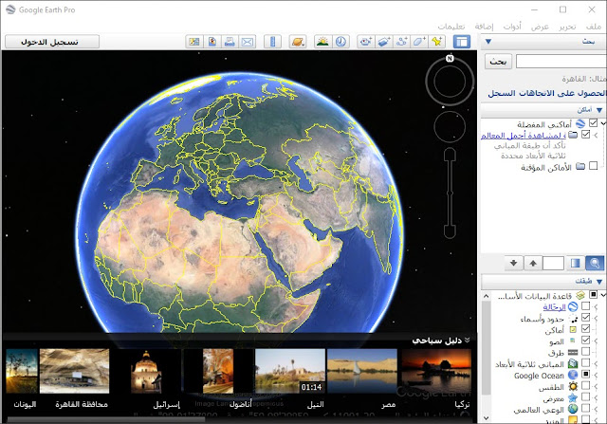This screenshot has width=607, height=424.
Task: Click the zoom slider track on the map
Action: tap(450, 193)
